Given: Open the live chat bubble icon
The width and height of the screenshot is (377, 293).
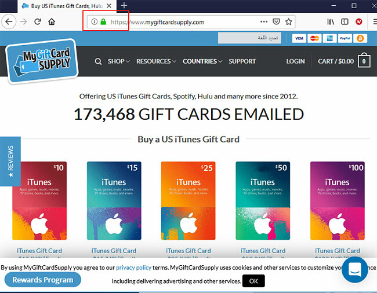Looking at the screenshot, I should (355, 270).
